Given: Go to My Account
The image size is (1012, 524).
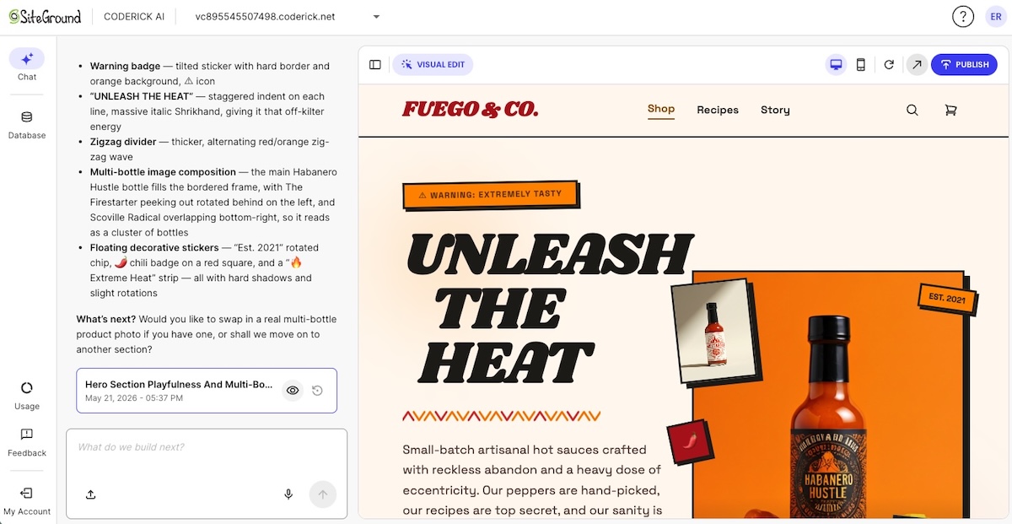Looking at the screenshot, I should (27, 500).
